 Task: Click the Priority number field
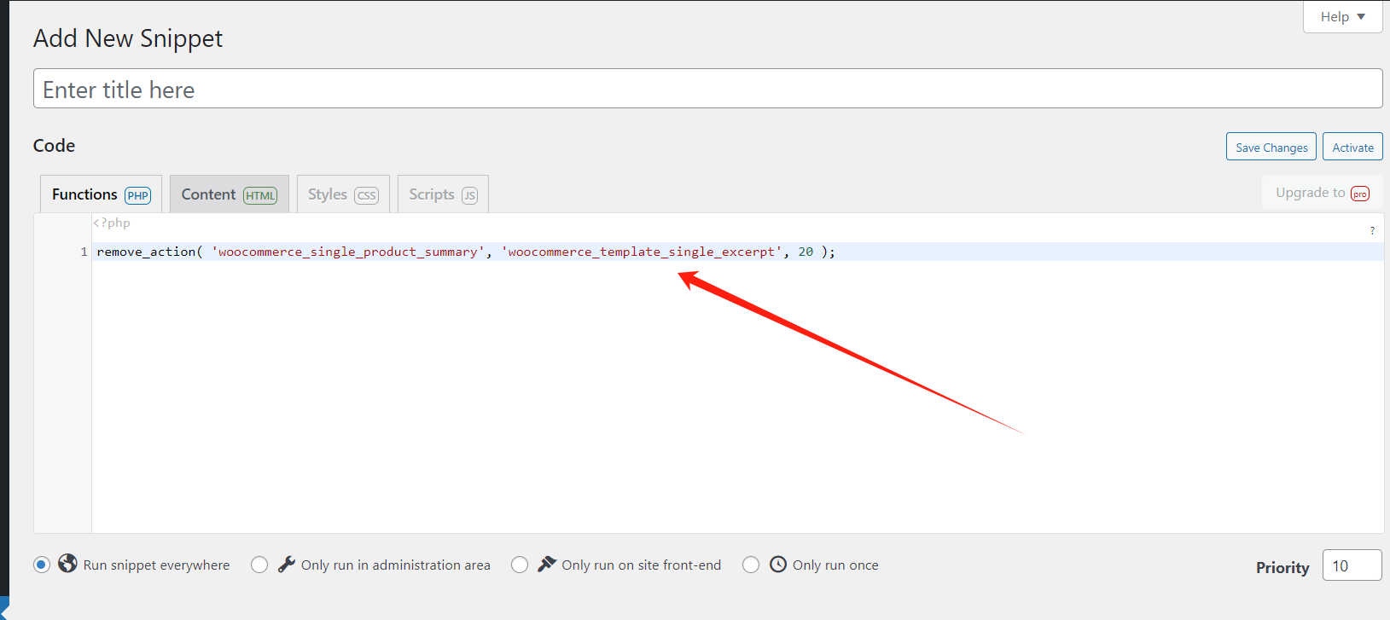[1352, 566]
